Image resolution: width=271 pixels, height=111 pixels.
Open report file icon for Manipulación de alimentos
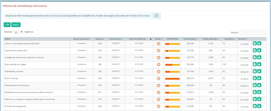coord(255,85)
